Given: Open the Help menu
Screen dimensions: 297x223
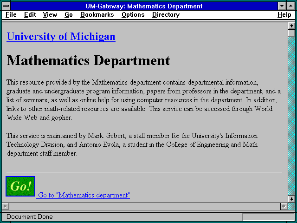Looking at the screenshot, I should coord(284,15).
